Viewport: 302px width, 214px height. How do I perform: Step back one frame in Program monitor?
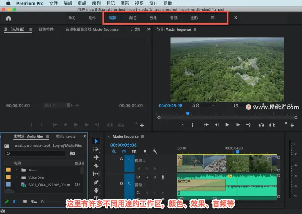tap(217, 125)
